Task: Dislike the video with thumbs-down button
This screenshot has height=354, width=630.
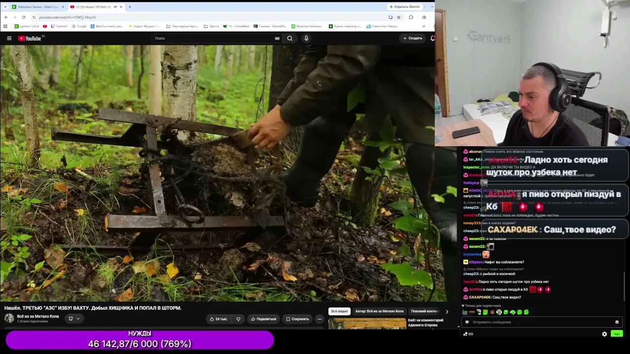Action: (238, 319)
